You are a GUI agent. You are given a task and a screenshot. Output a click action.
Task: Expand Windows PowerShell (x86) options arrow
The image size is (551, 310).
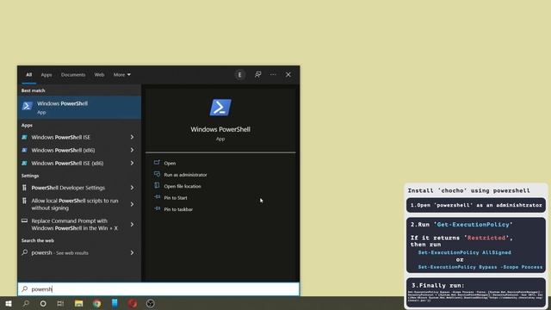132,150
